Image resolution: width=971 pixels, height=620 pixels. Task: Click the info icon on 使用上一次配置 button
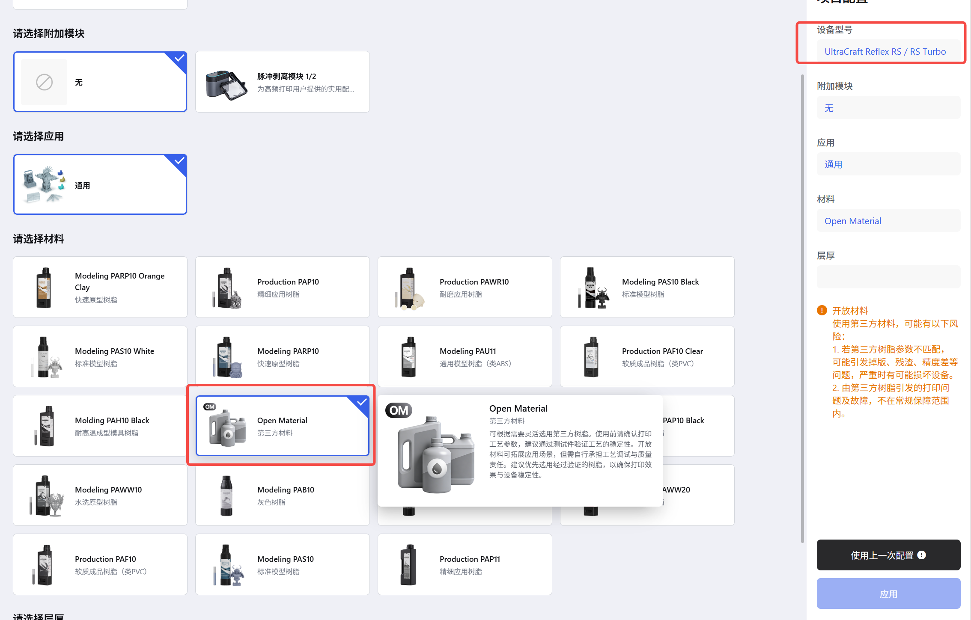tap(922, 555)
